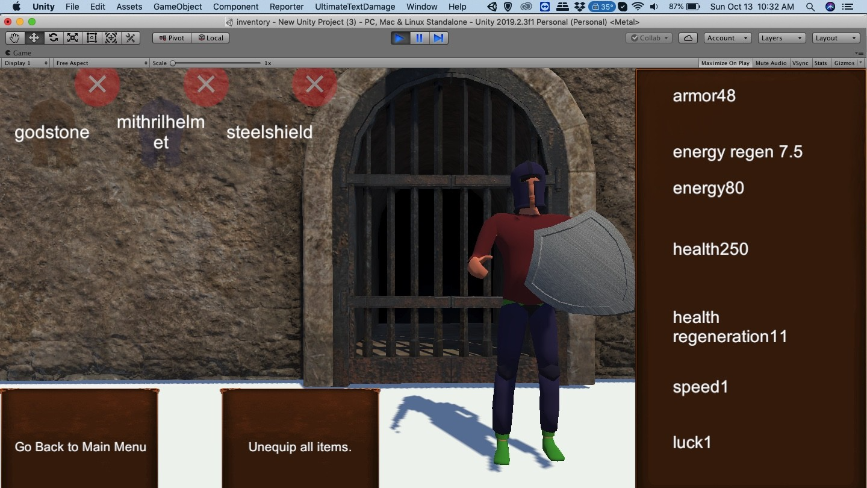Select the Rotate tool
The height and width of the screenshot is (488, 867).
point(54,38)
